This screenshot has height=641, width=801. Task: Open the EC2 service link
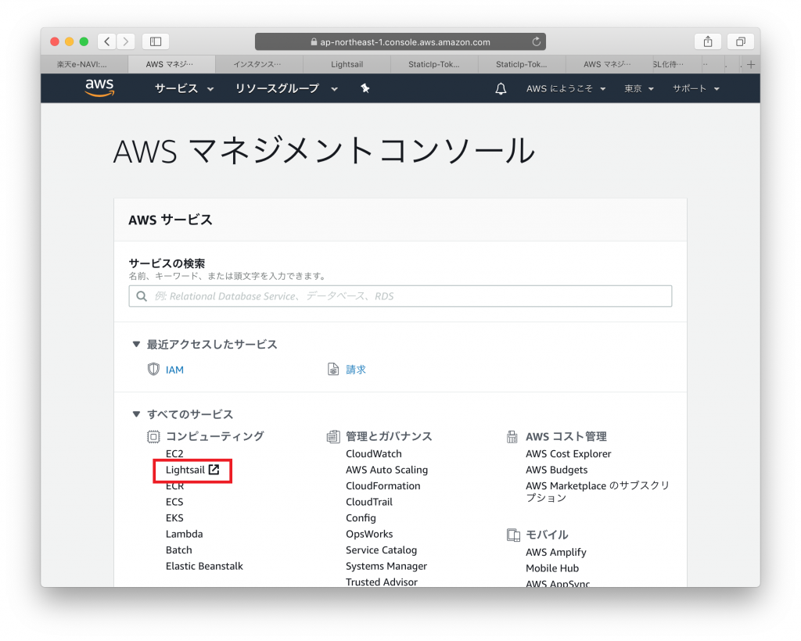point(174,453)
